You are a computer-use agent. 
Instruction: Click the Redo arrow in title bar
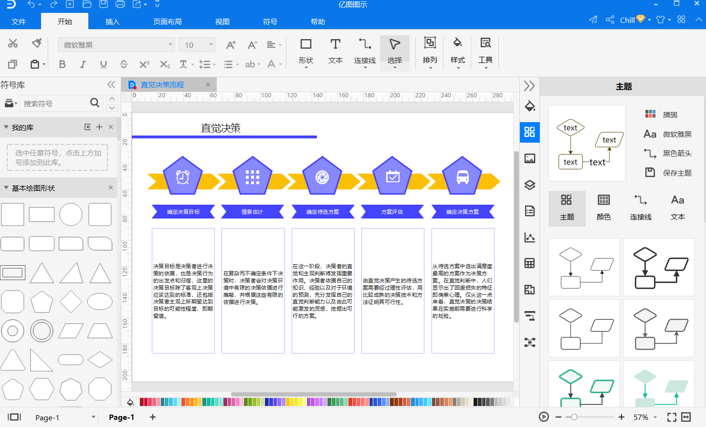coord(54,4)
